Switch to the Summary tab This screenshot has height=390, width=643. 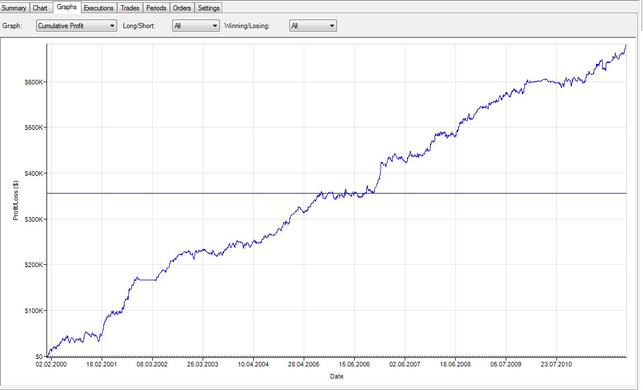(x=14, y=8)
